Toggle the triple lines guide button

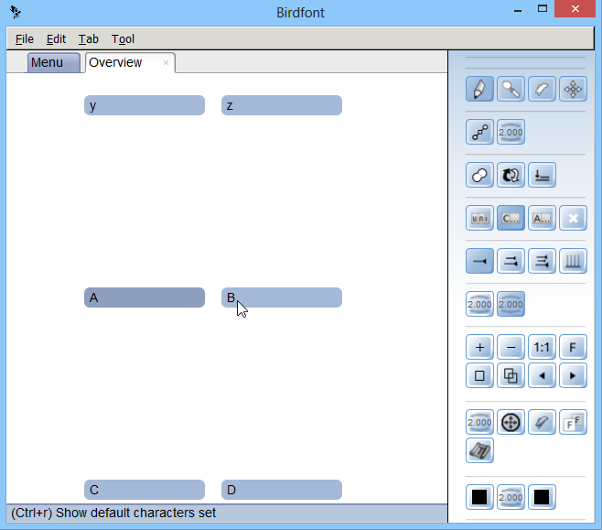542,261
